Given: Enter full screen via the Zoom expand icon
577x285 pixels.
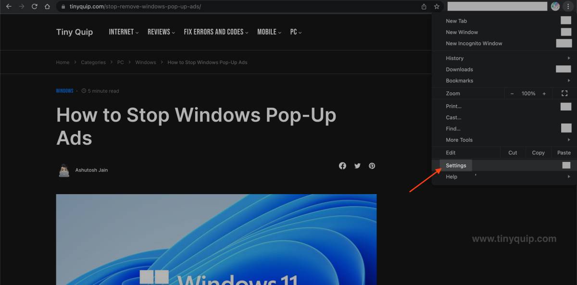Looking at the screenshot, I should tap(564, 93).
